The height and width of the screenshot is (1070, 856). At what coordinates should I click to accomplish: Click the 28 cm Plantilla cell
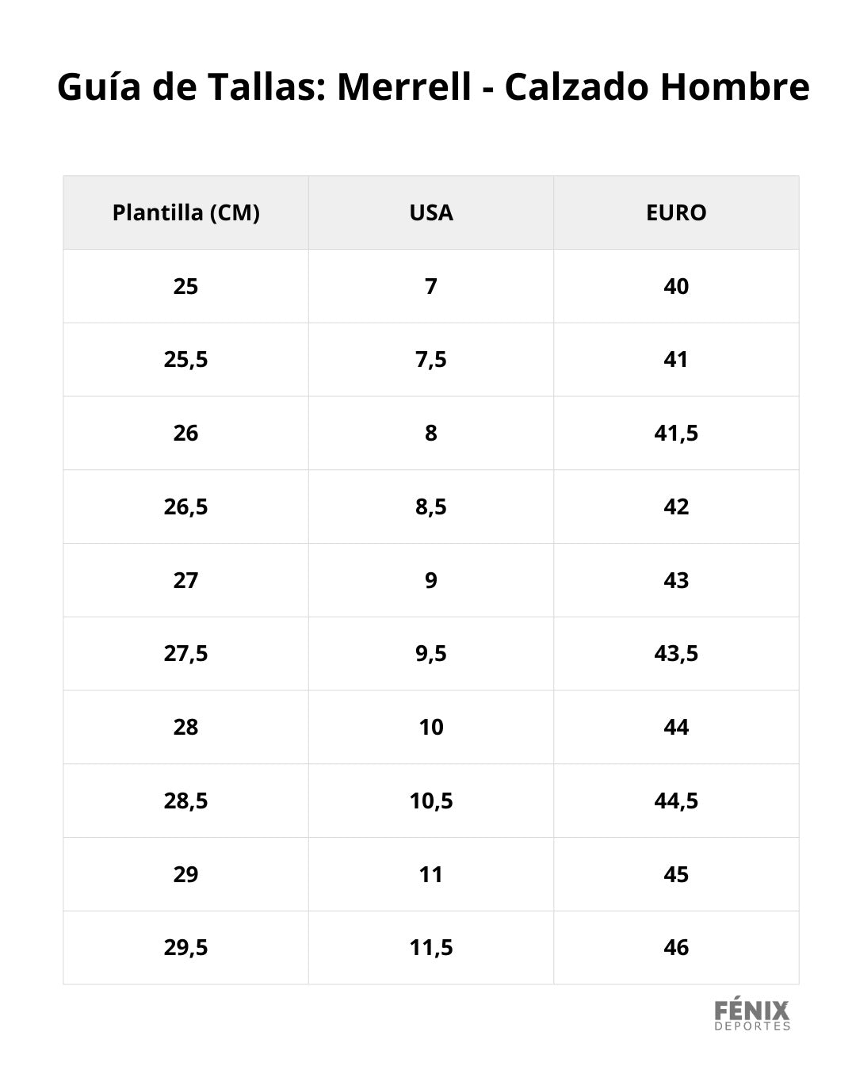click(185, 727)
